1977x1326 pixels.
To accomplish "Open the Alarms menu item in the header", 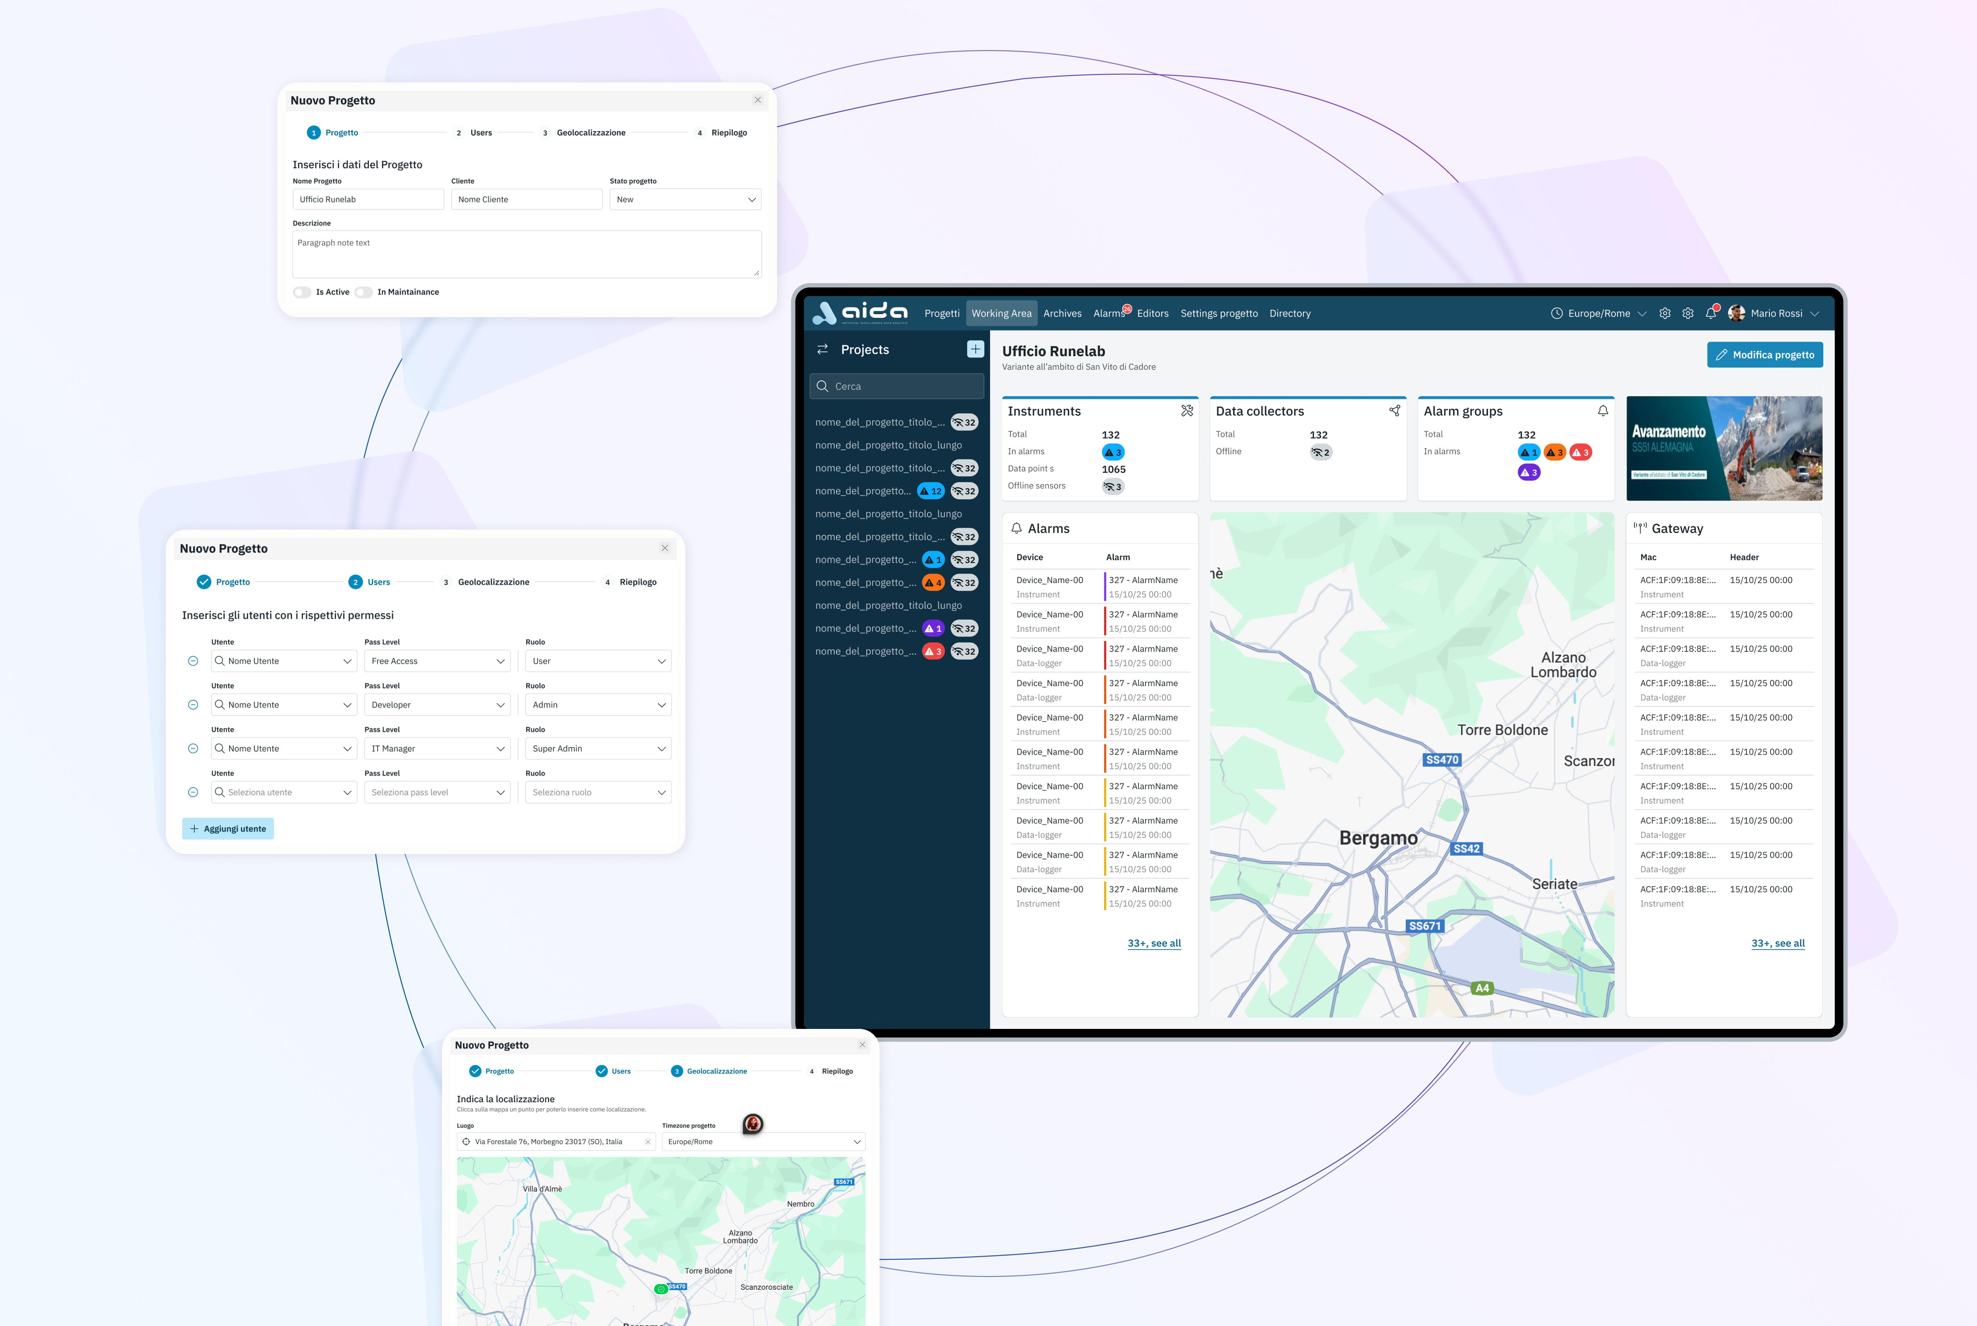I will click(x=1109, y=314).
